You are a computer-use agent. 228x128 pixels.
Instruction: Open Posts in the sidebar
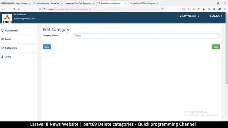pyautogui.click(x=8, y=39)
